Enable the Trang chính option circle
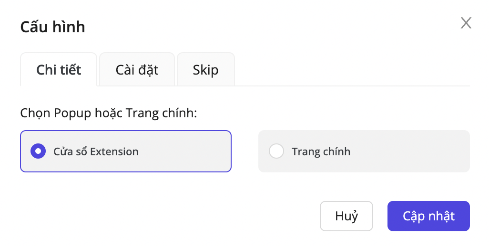Image resolution: width=489 pixels, height=246 pixels. [276, 151]
